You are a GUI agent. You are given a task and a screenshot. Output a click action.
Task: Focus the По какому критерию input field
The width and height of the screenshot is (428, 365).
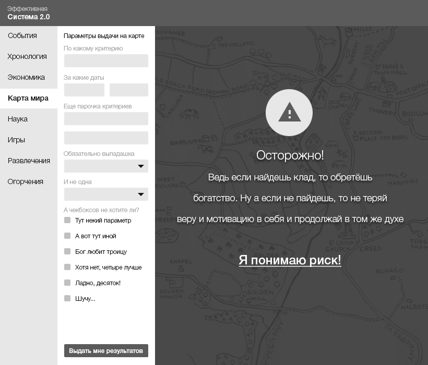(106, 61)
